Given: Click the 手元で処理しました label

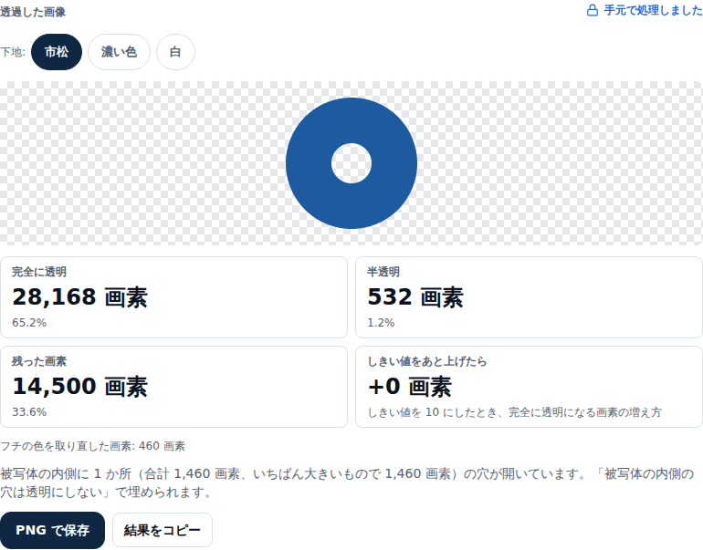Looking at the screenshot, I should click(x=653, y=10).
